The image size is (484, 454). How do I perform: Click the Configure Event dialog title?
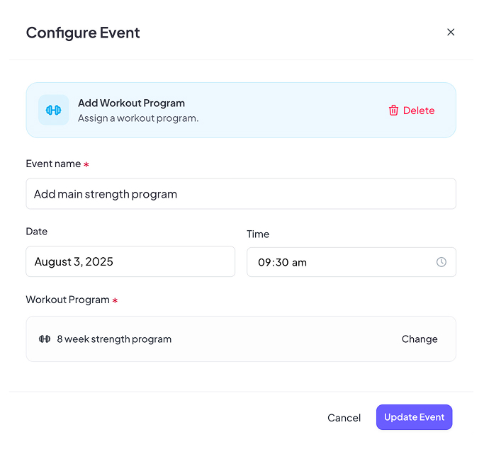pyautogui.click(x=83, y=33)
